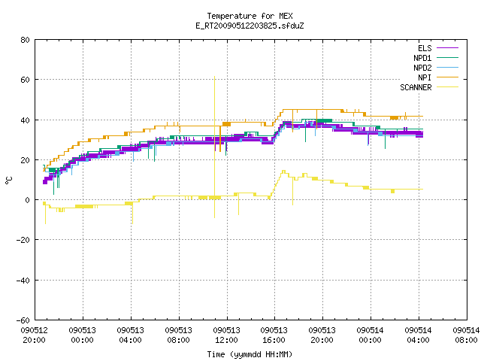Screen dimensions: 481x361
Task: Click the ELS legend label
Action: pyautogui.click(x=425, y=48)
